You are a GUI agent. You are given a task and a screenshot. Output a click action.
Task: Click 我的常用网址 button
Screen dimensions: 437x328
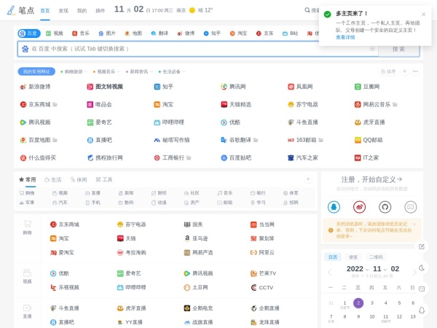click(36, 71)
